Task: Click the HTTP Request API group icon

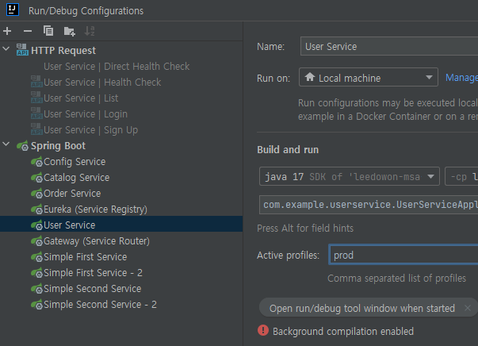Action: (22, 50)
